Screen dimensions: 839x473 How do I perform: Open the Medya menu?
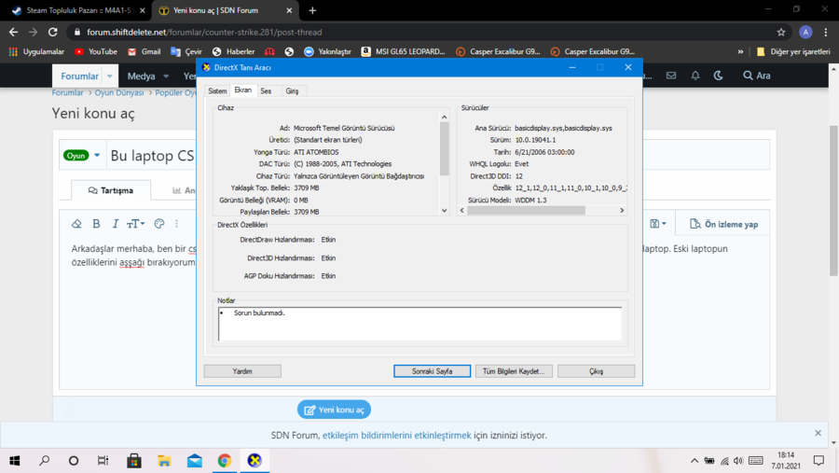[x=142, y=77]
